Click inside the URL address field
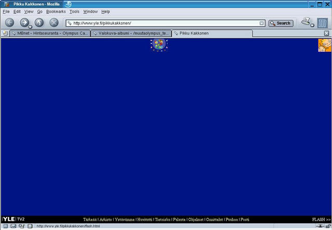The width and height of the screenshot is (332, 230). coord(165,23)
